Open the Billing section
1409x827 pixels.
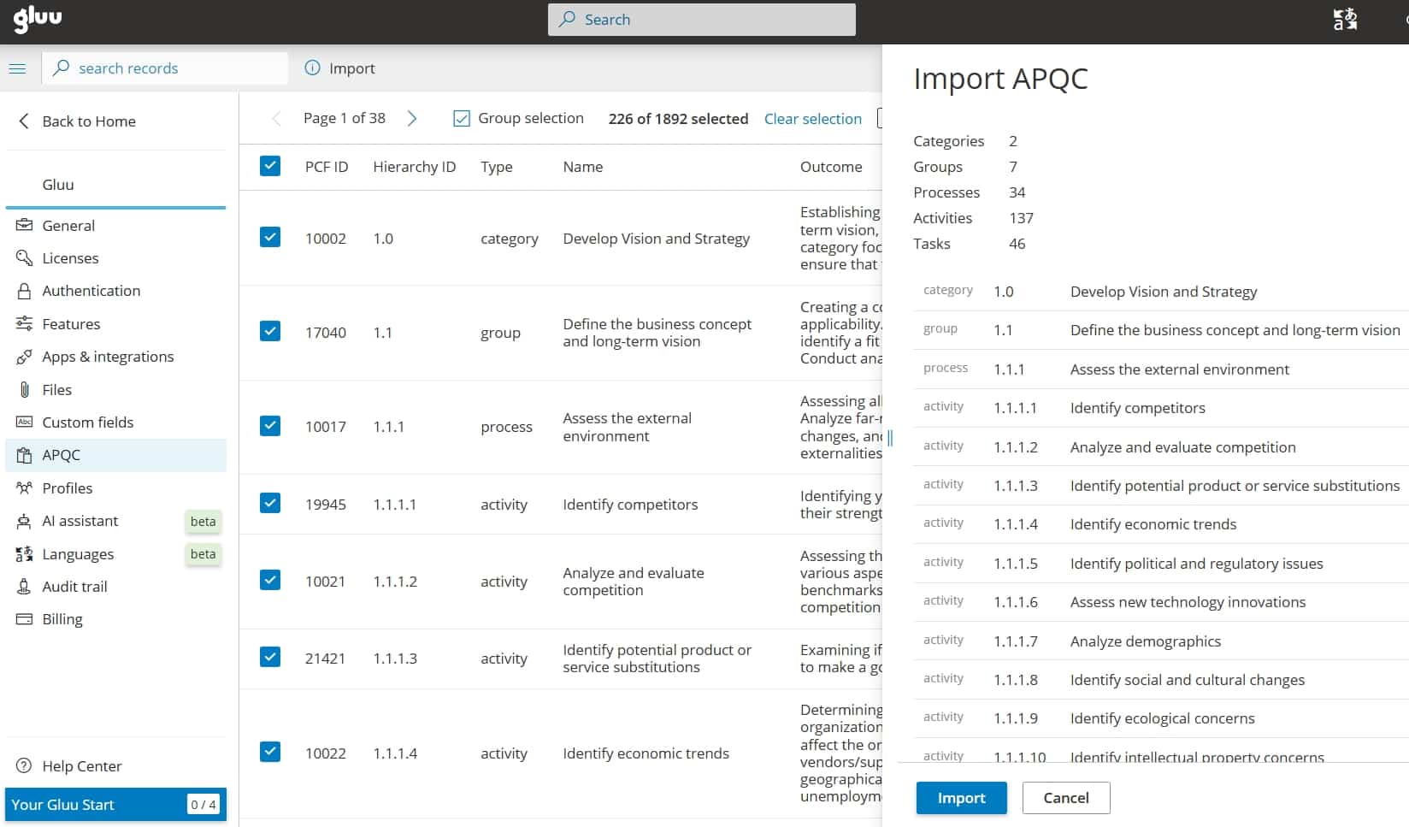point(115,619)
